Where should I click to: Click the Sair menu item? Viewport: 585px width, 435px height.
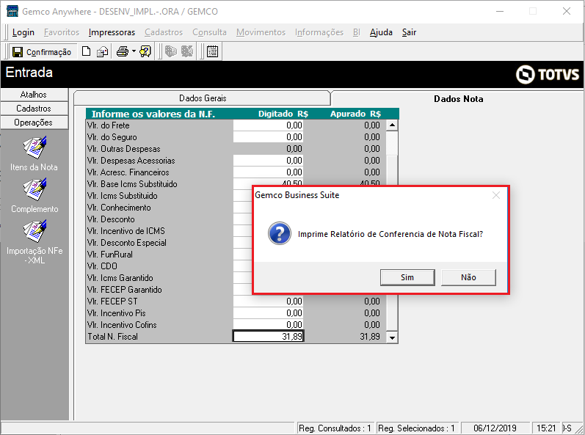coord(409,32)
